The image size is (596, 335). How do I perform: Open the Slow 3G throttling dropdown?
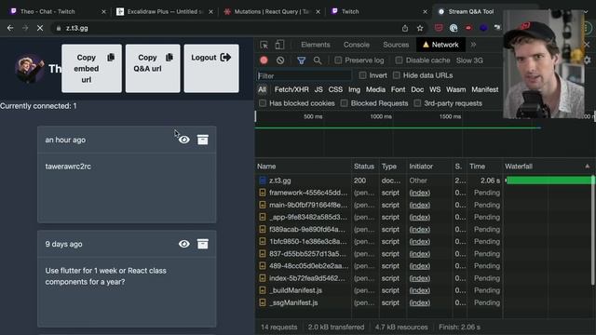[x=469, y=60]
